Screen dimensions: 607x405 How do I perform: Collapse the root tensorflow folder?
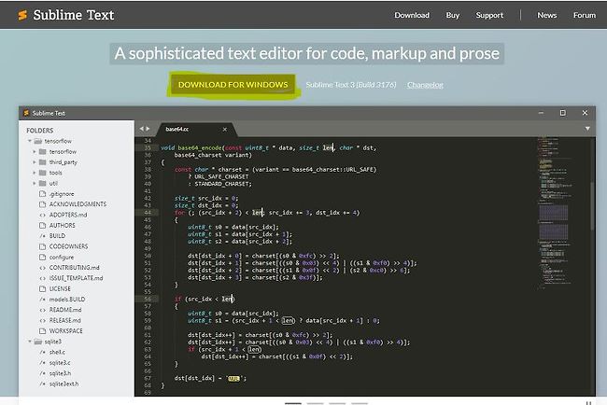[30, 141]
